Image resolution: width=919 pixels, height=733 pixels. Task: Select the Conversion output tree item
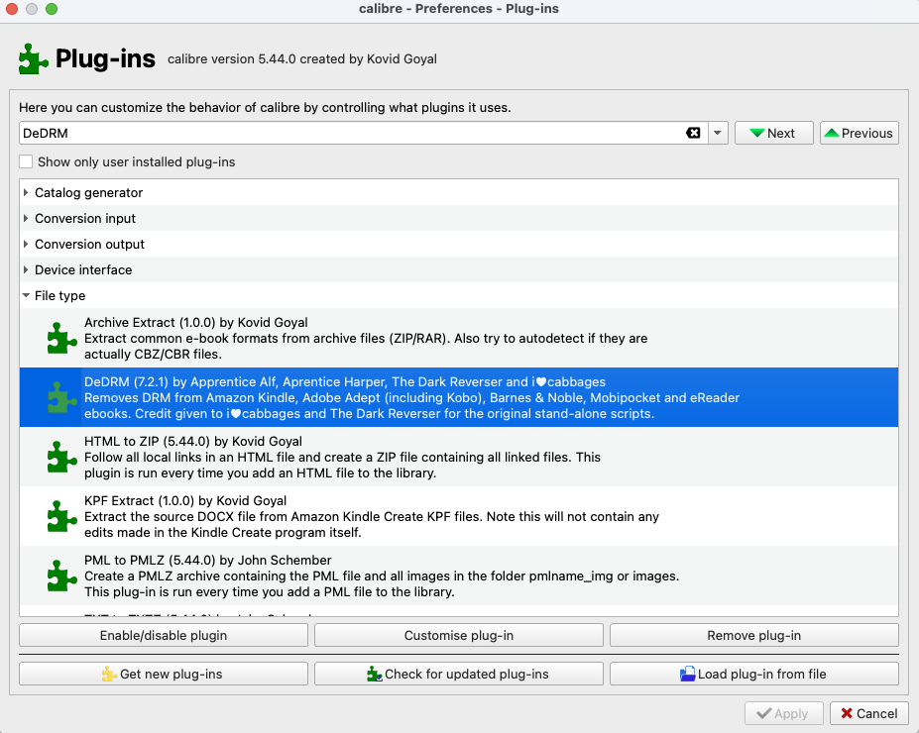click(89, 245)
